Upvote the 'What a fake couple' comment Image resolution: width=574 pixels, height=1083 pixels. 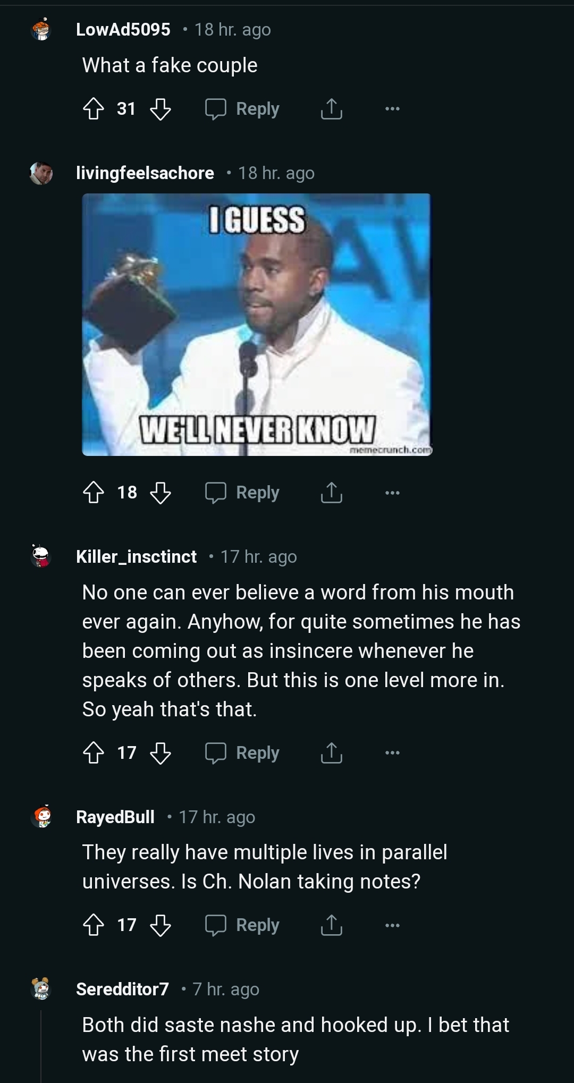click(x=95, y=108)
